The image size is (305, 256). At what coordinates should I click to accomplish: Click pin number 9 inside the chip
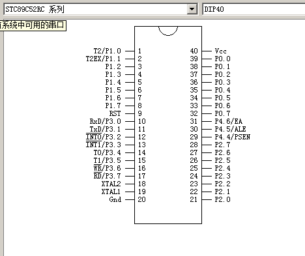pos(139,113)
